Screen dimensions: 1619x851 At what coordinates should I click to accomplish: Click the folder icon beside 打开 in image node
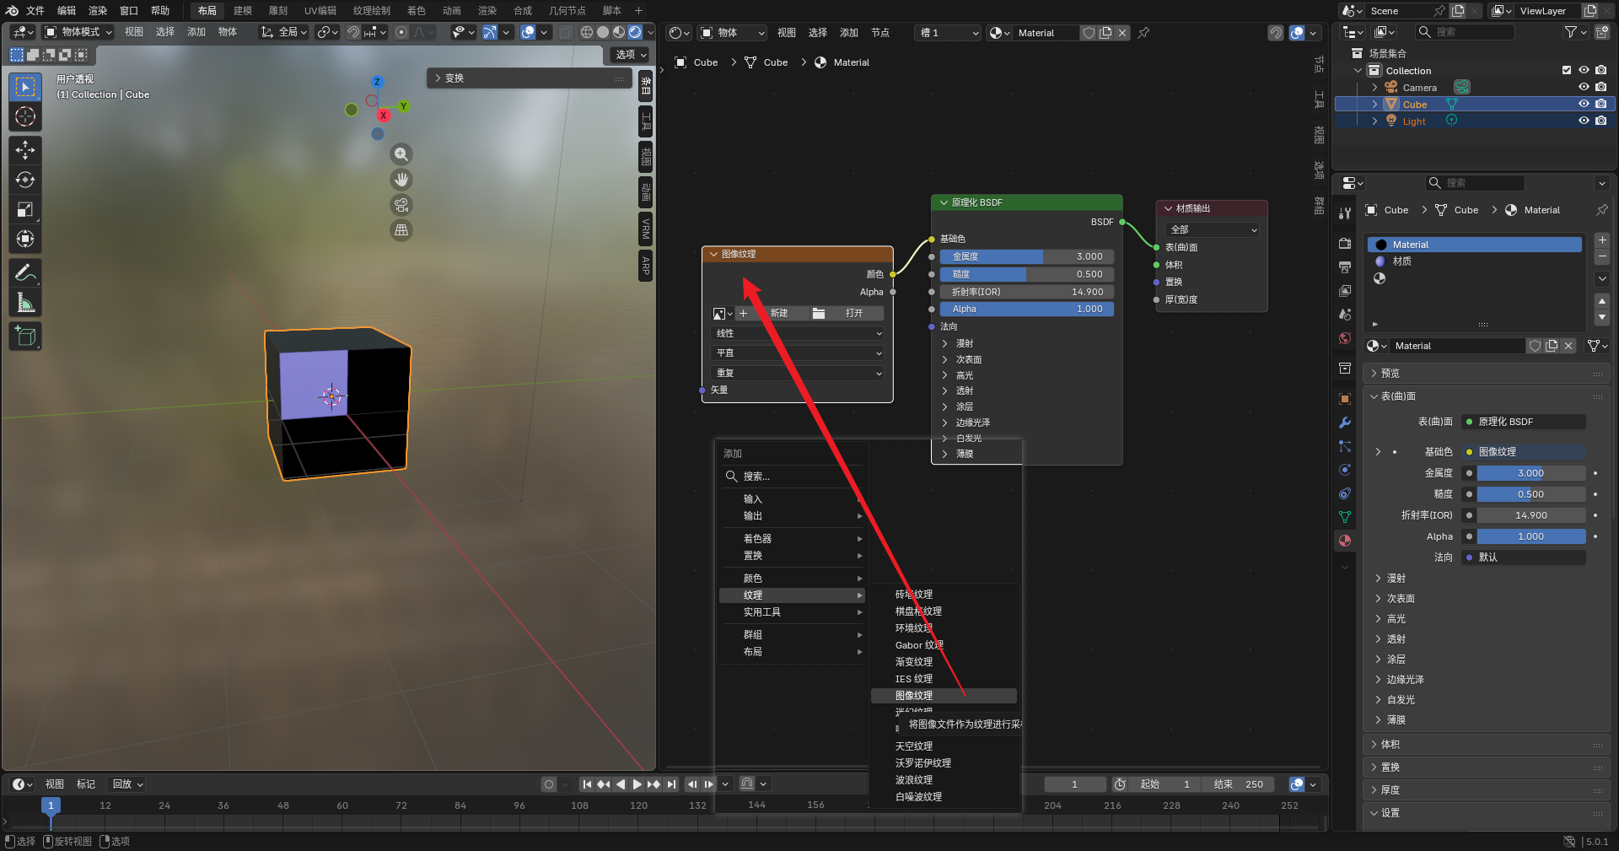818,313
